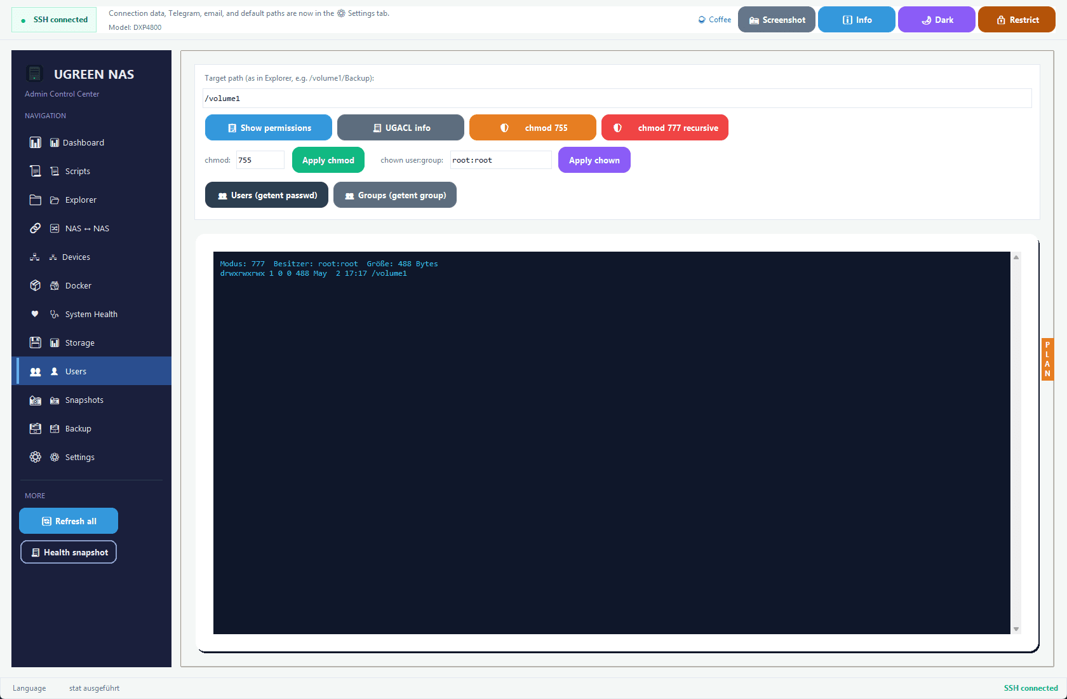Click the Devices network icon

pos(35,257)
